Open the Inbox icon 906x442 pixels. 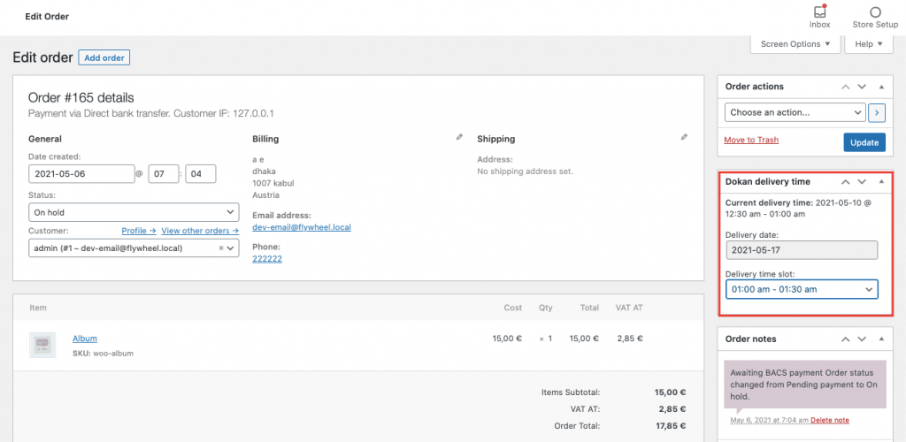click(x=819, y=13)
